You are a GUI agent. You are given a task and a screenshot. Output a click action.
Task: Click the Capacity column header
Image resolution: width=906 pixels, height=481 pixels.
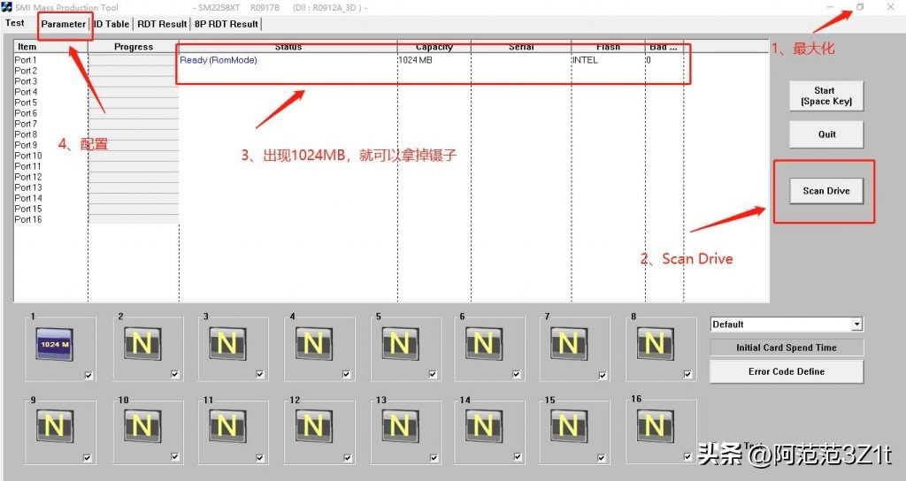434,47
